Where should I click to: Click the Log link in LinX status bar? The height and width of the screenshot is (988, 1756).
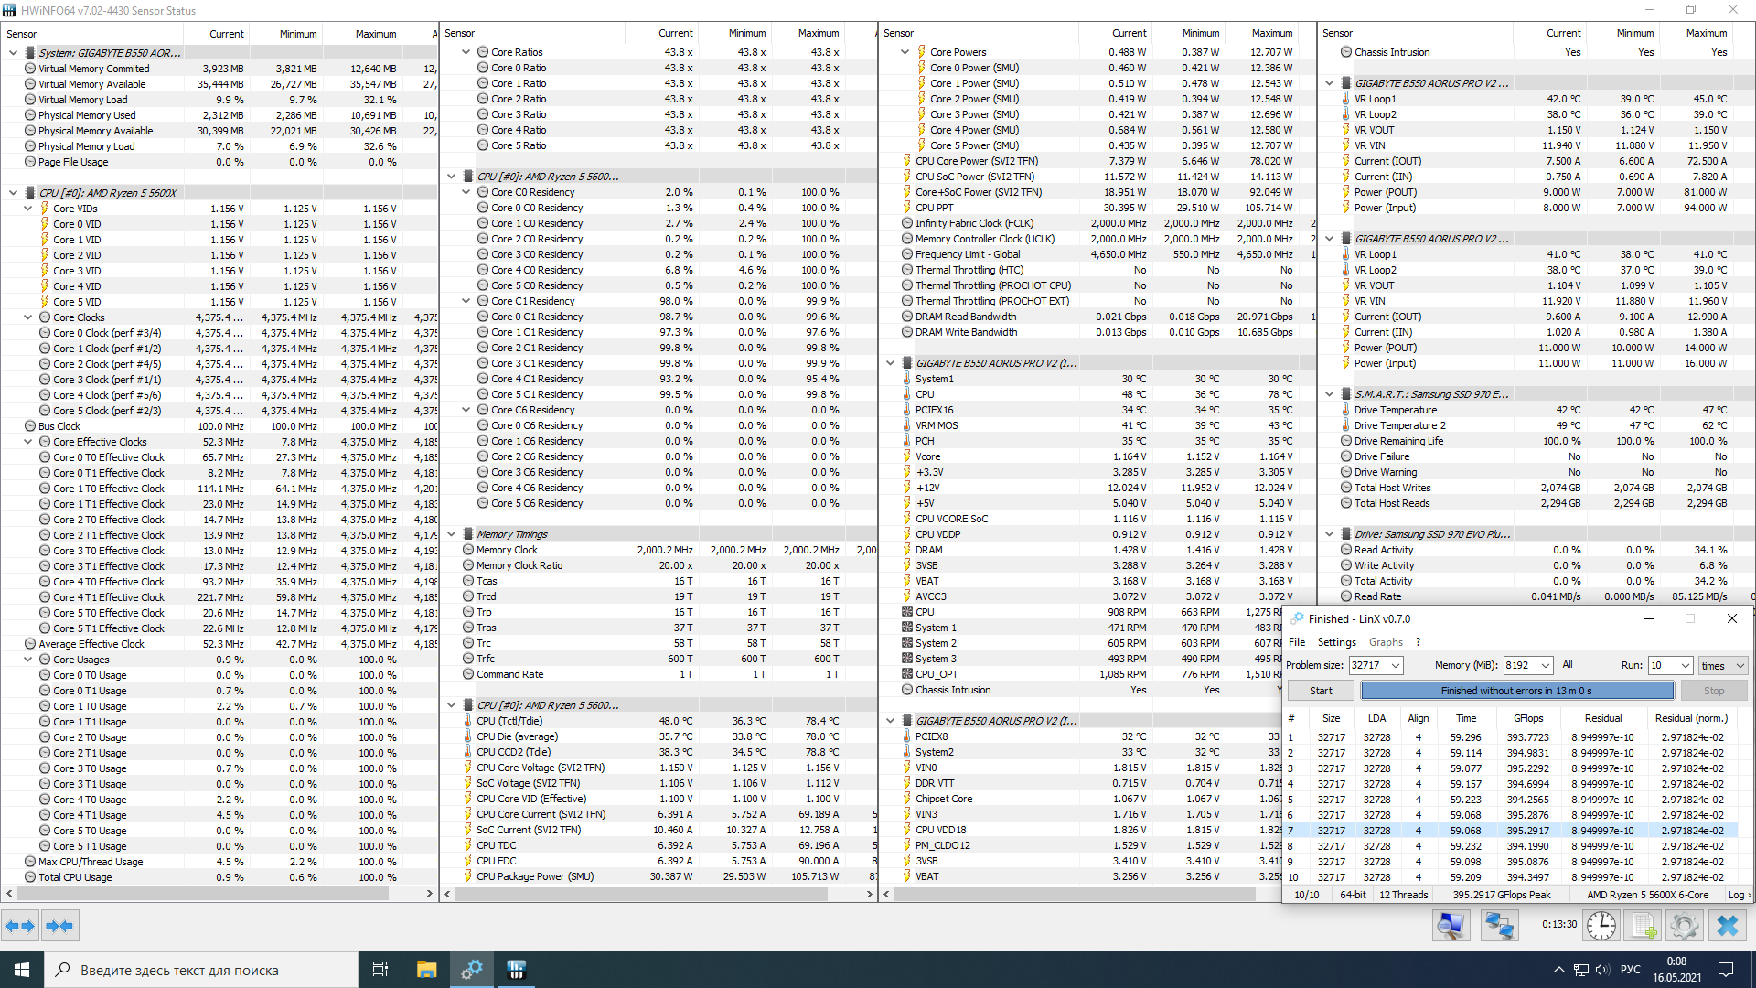tap(1738, 895)
